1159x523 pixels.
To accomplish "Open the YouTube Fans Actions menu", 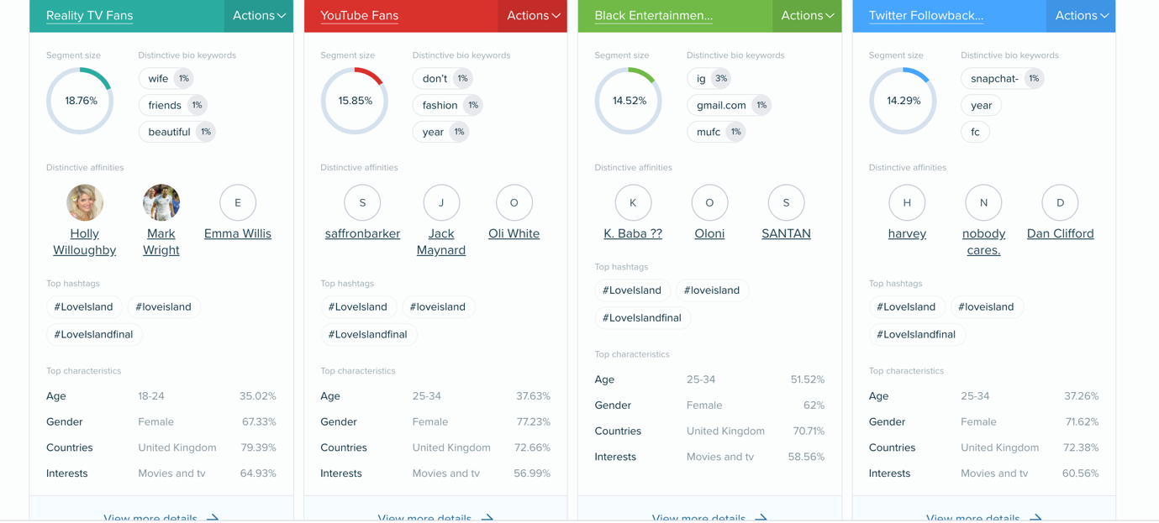I will (x=533, y=16).
